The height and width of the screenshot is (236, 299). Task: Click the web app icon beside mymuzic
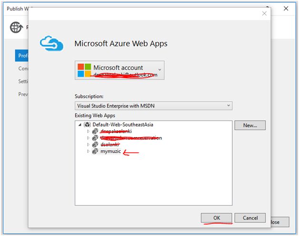95,151
